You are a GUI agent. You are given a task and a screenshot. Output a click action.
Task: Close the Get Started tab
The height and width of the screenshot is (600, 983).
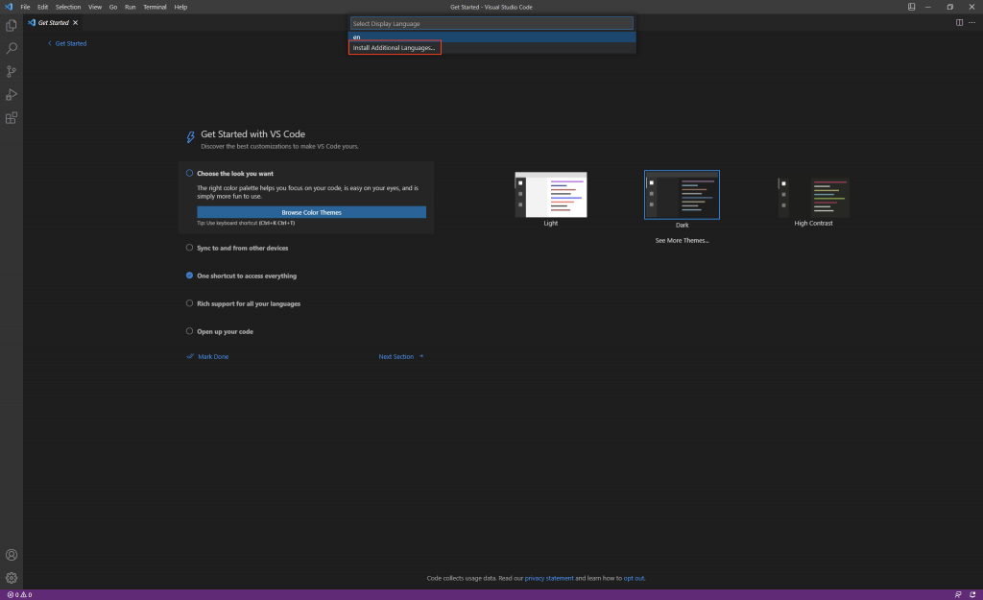click(75, 23)
